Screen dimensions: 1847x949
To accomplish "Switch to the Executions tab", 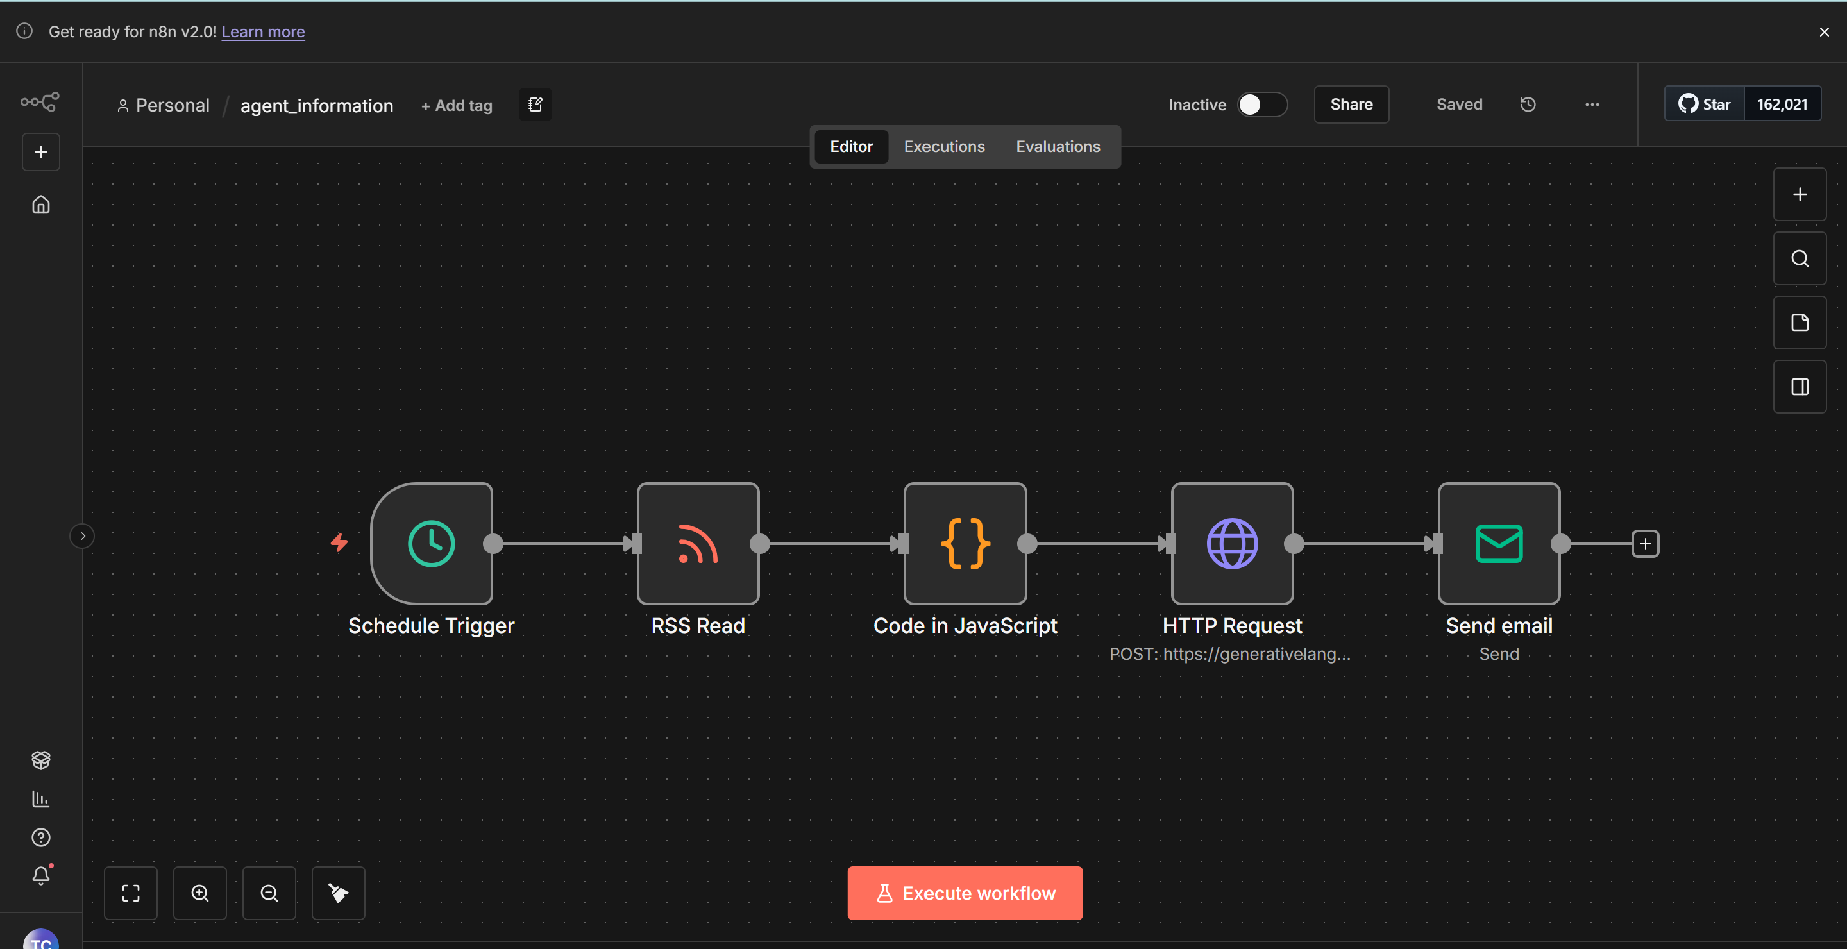I will coord(943,146).
